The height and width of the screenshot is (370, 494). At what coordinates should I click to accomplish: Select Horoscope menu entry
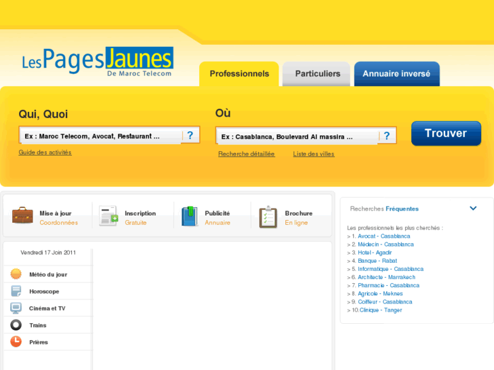pyautogui.click(x=48, y=291)
